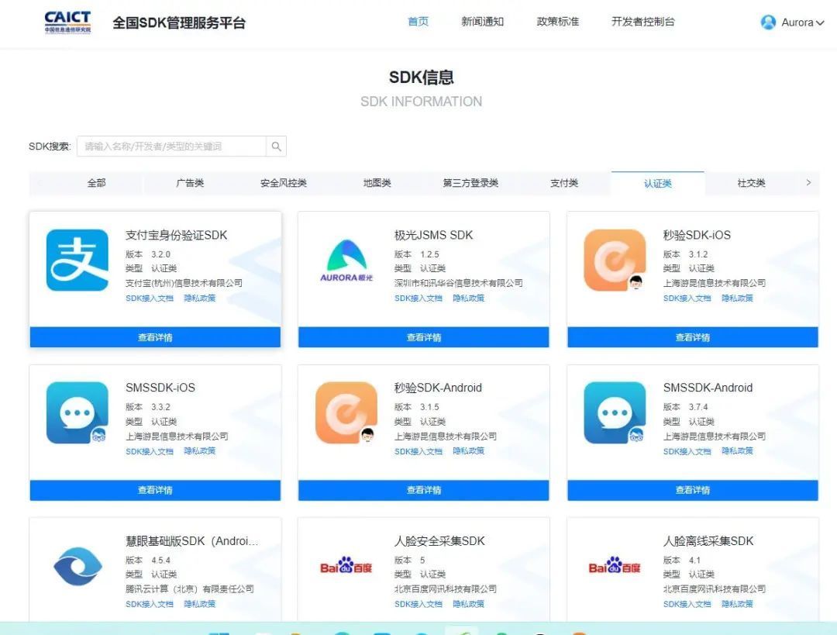Focus the SDK搜索 input field
Viewport: 837px width, 635px height.
[171, 147]
